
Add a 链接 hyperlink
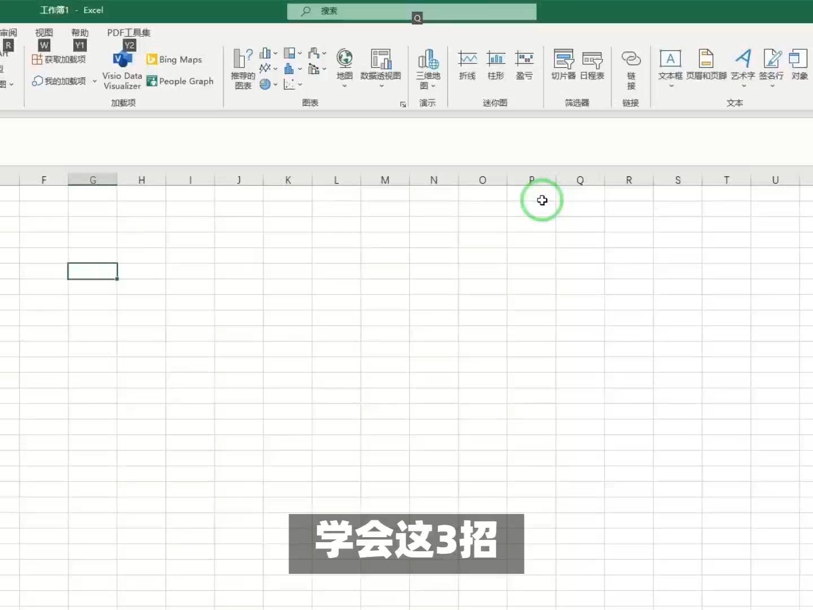pyautogui.click(x=631, y=68)
